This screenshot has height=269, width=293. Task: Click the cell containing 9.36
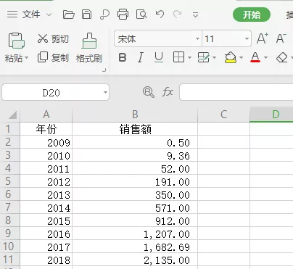(135, 155)
